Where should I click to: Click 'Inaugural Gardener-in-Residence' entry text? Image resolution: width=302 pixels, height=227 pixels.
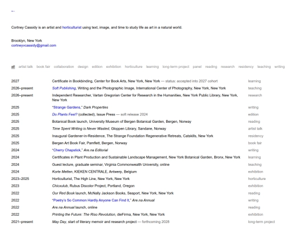click(133, 136)
